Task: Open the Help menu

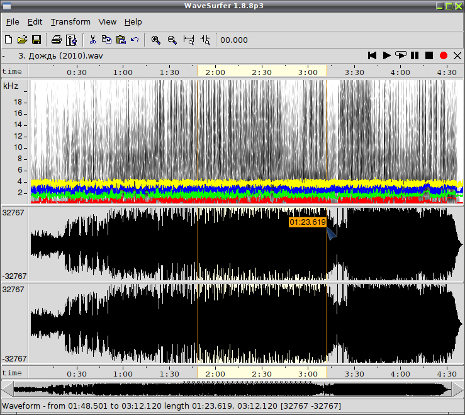Action: 133,22
